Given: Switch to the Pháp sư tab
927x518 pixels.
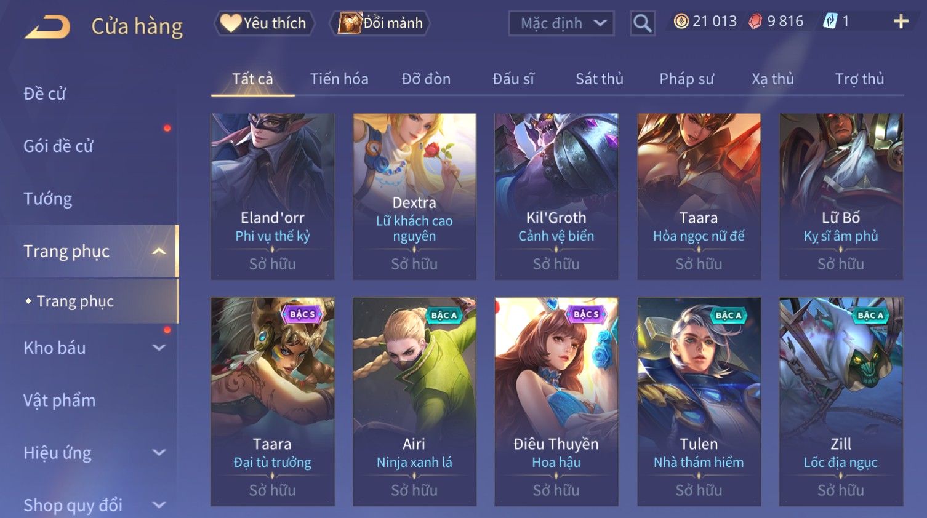Looking at the screenshot, I should click(686, 79).
